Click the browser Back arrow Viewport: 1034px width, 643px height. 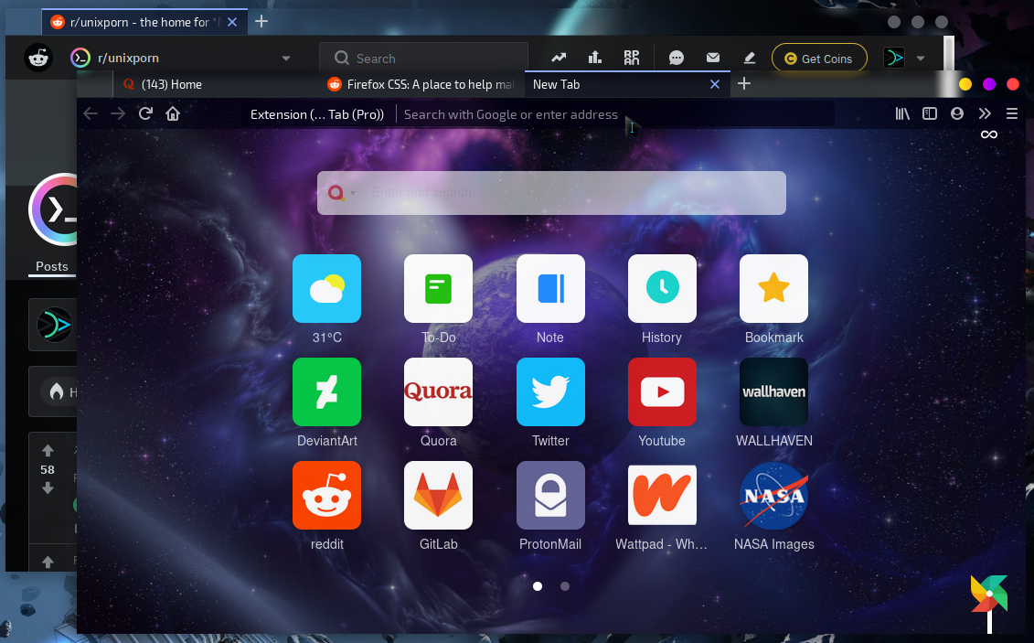(x=91, y=113)
